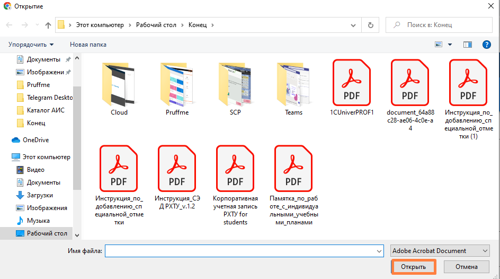This screenshot has width=500, height=279.
Task: Click the Открыть button
Action: (414, 267)
